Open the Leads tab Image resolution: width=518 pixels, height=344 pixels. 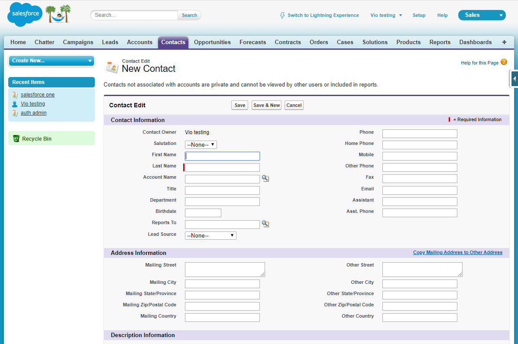point(110,42)
